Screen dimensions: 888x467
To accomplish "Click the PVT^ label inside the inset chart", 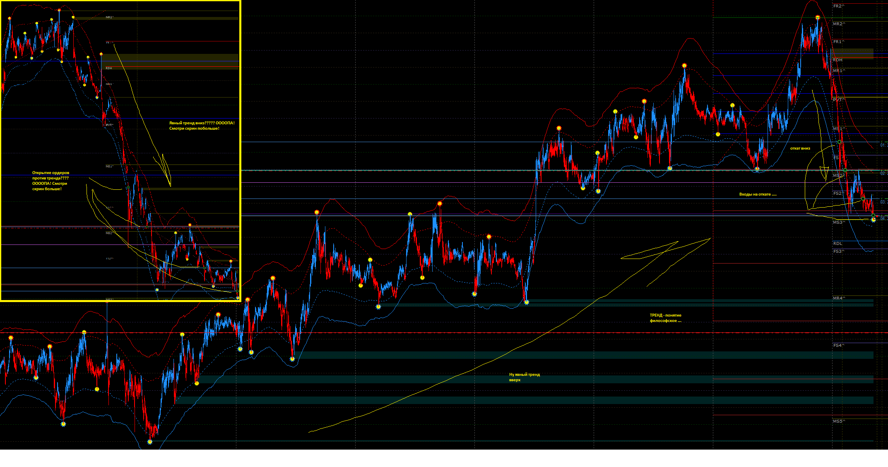I will coord(109,125).
